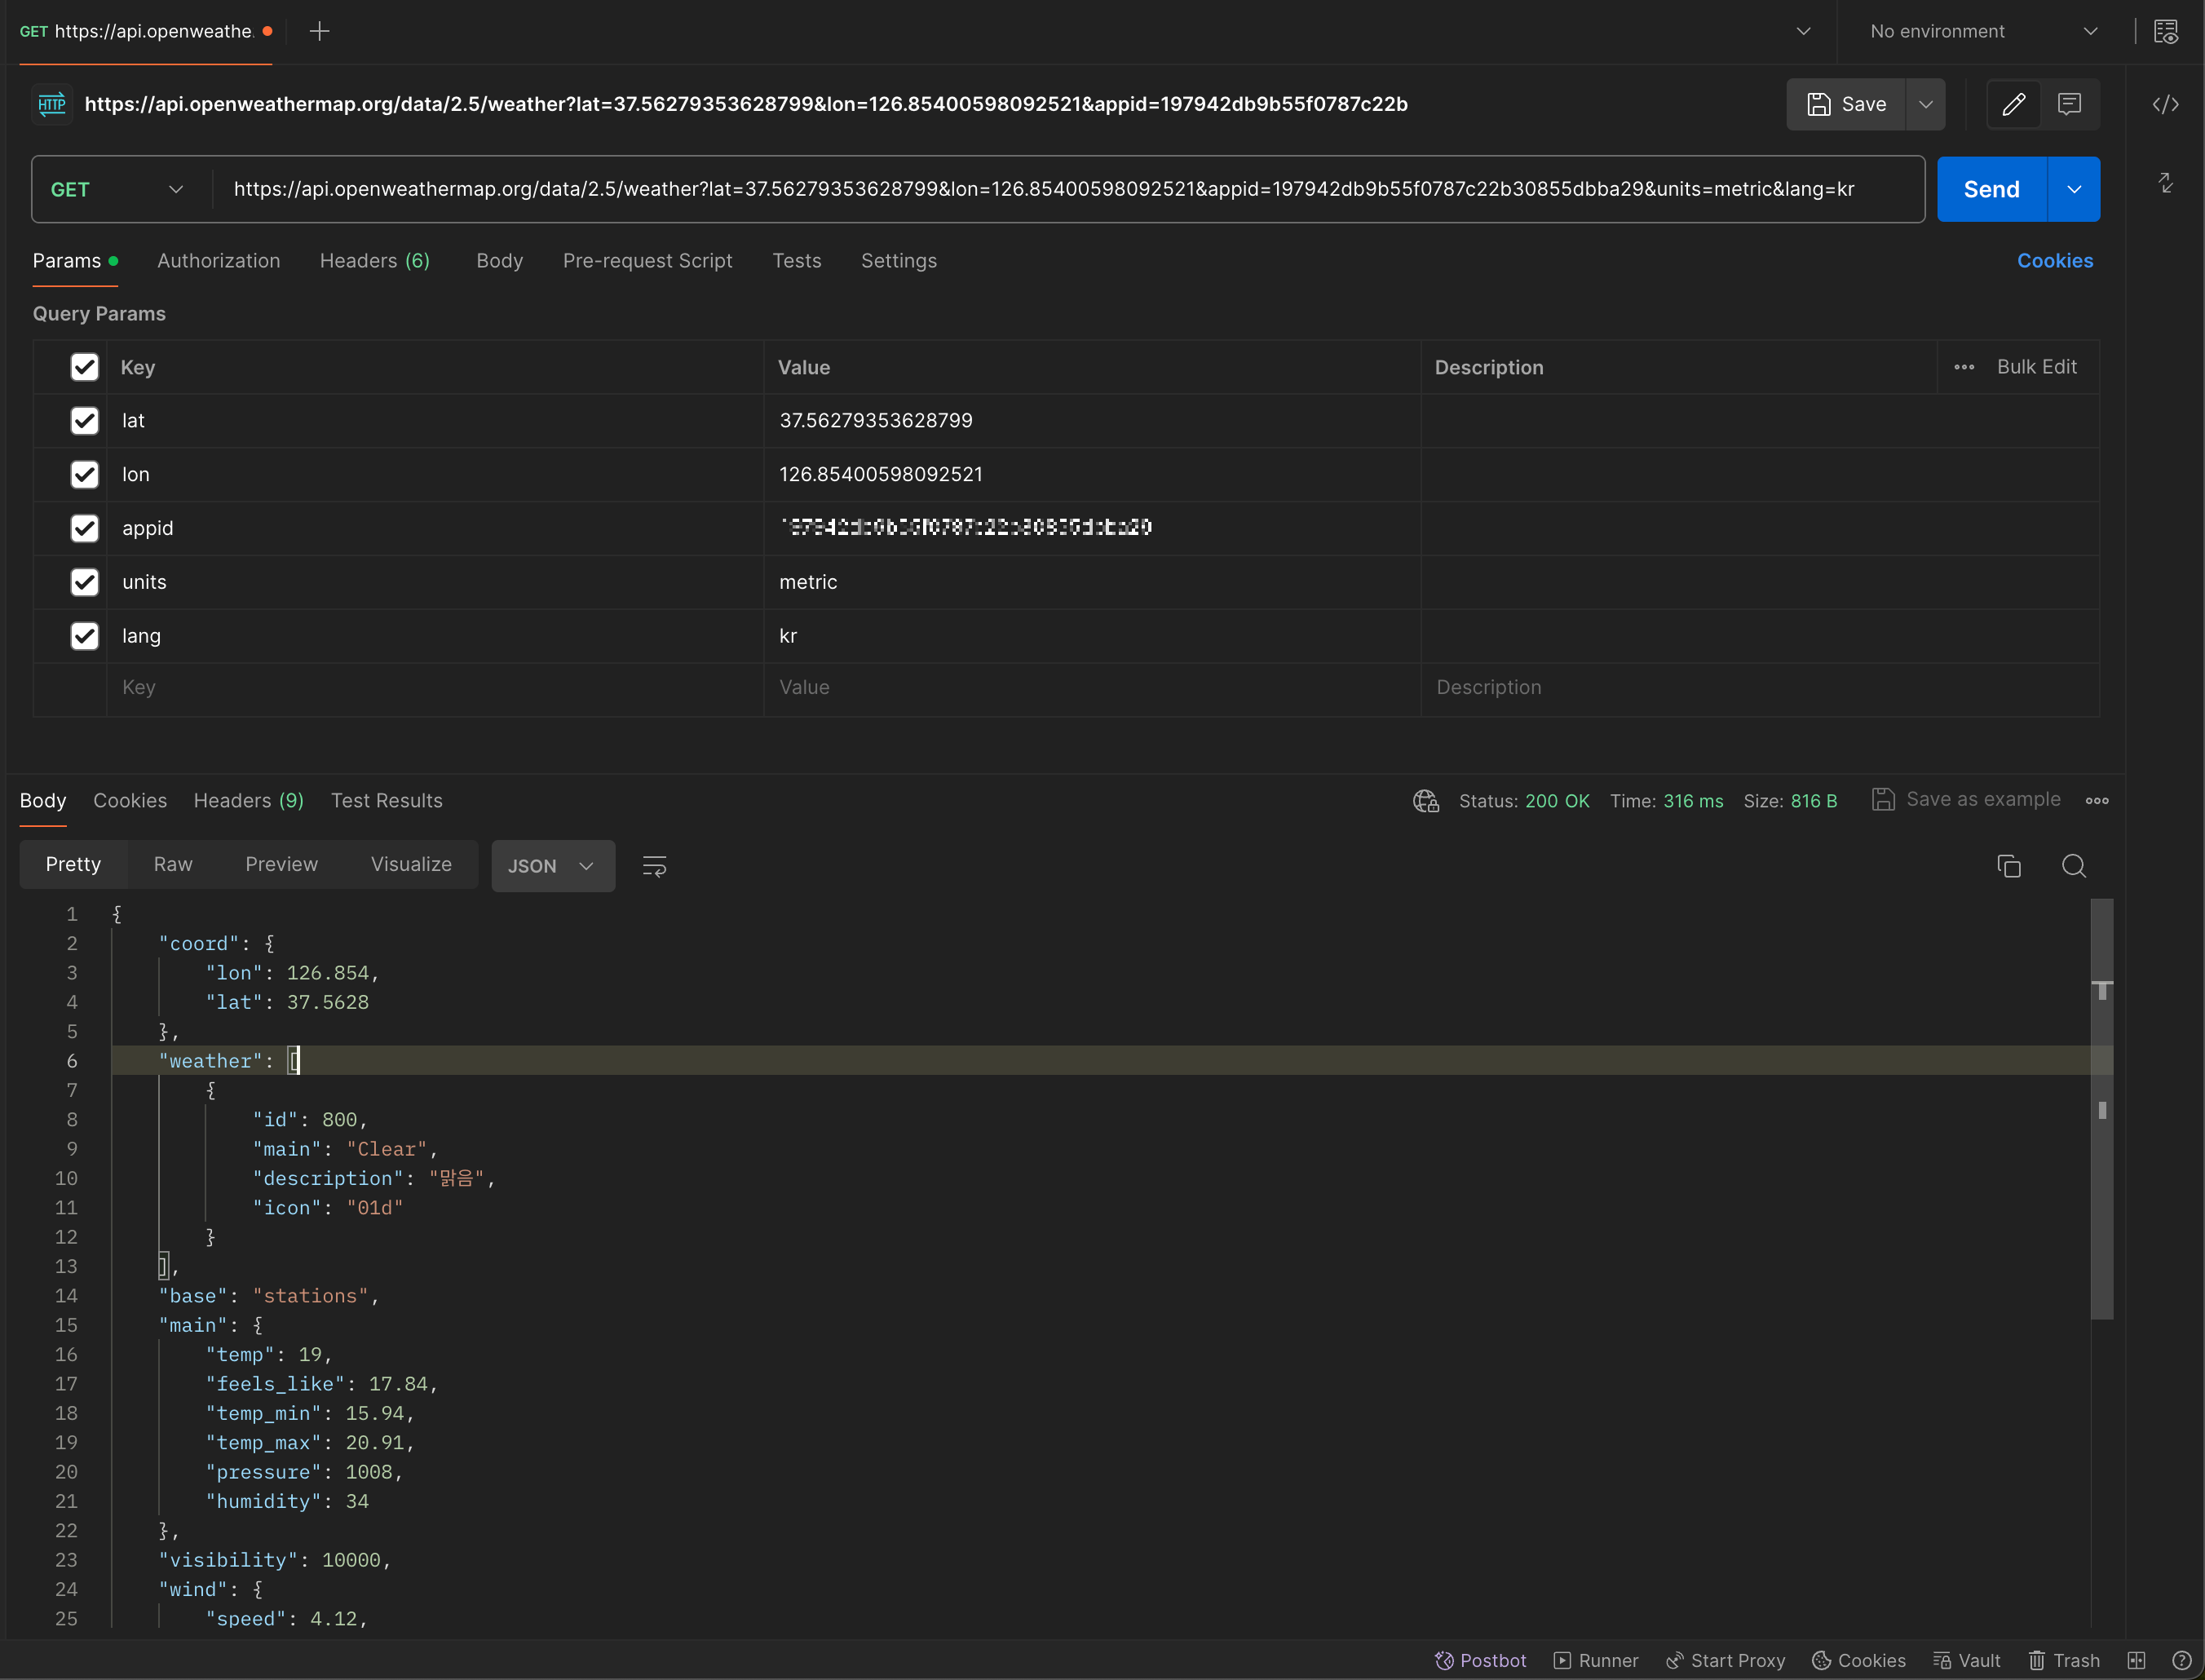Open the No environment selector
The height and width of the screenshot is (1680, 2205).
(x=1983, y=31)
